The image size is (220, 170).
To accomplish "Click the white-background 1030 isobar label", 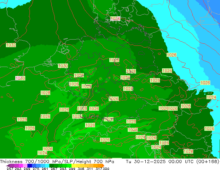I will [20, 78].
